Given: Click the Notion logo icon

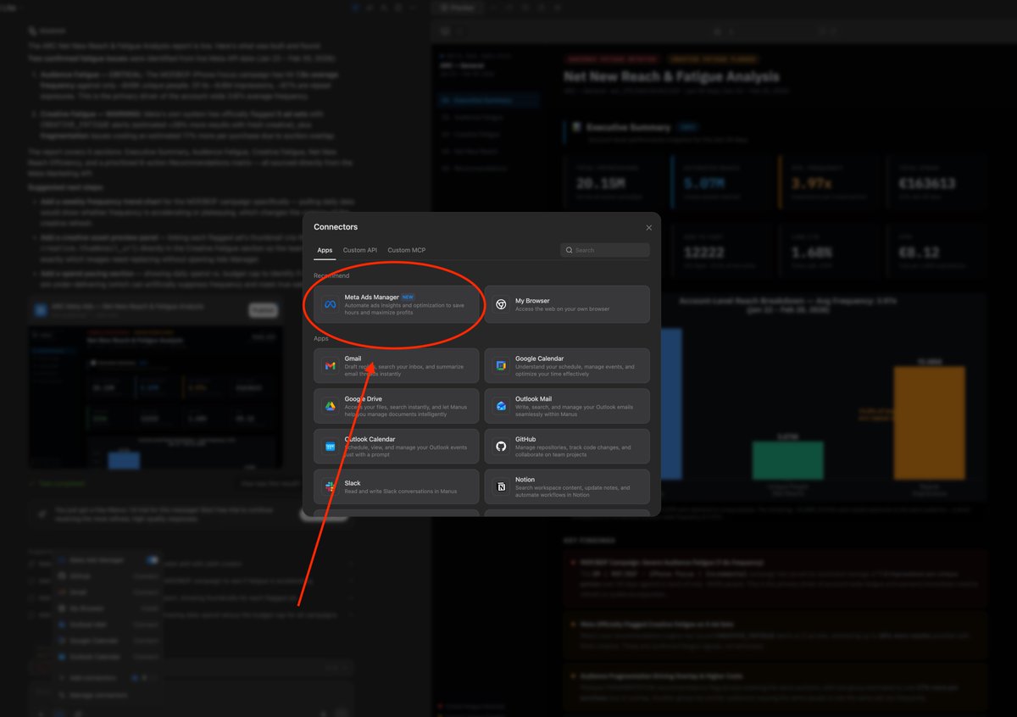Looking at the screenshot, I should 501,486.
